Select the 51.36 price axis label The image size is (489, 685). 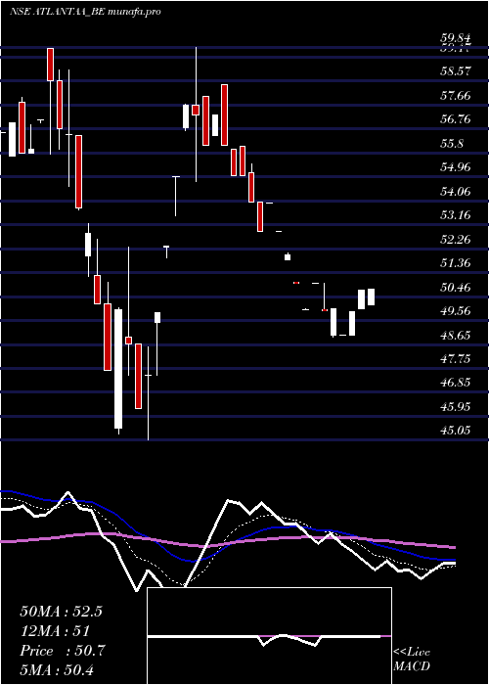pos(456,263)
